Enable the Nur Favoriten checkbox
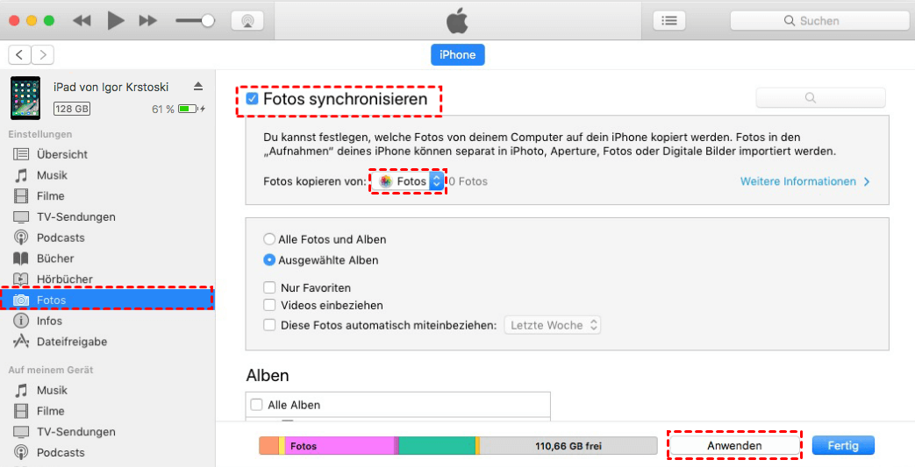The image size is (915, 467). (x=269, y=287)
